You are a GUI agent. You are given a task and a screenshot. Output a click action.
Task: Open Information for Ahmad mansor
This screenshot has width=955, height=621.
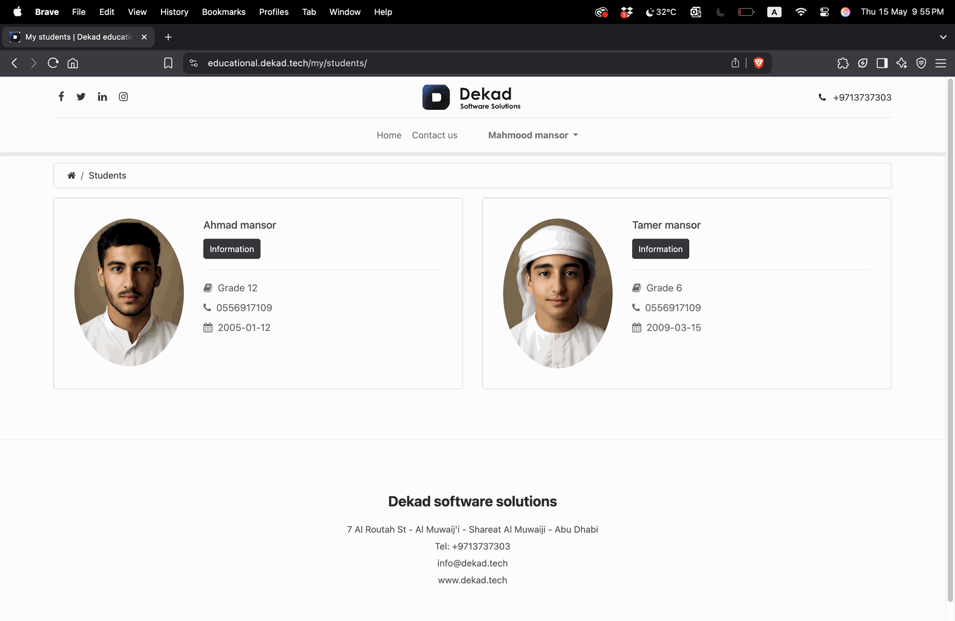(231, 249)
